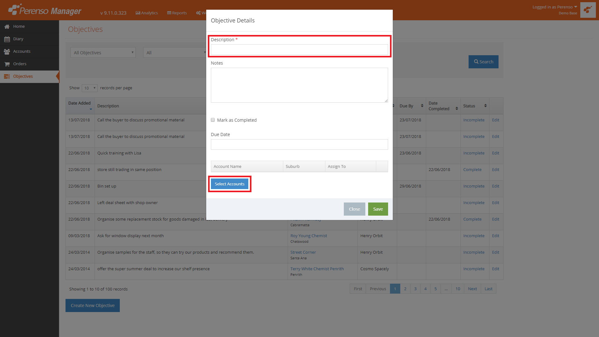This screenshot has width=599, height=337.
Task: Click the Due Date field
Action: pyautogui.click(x=299, y=144)
